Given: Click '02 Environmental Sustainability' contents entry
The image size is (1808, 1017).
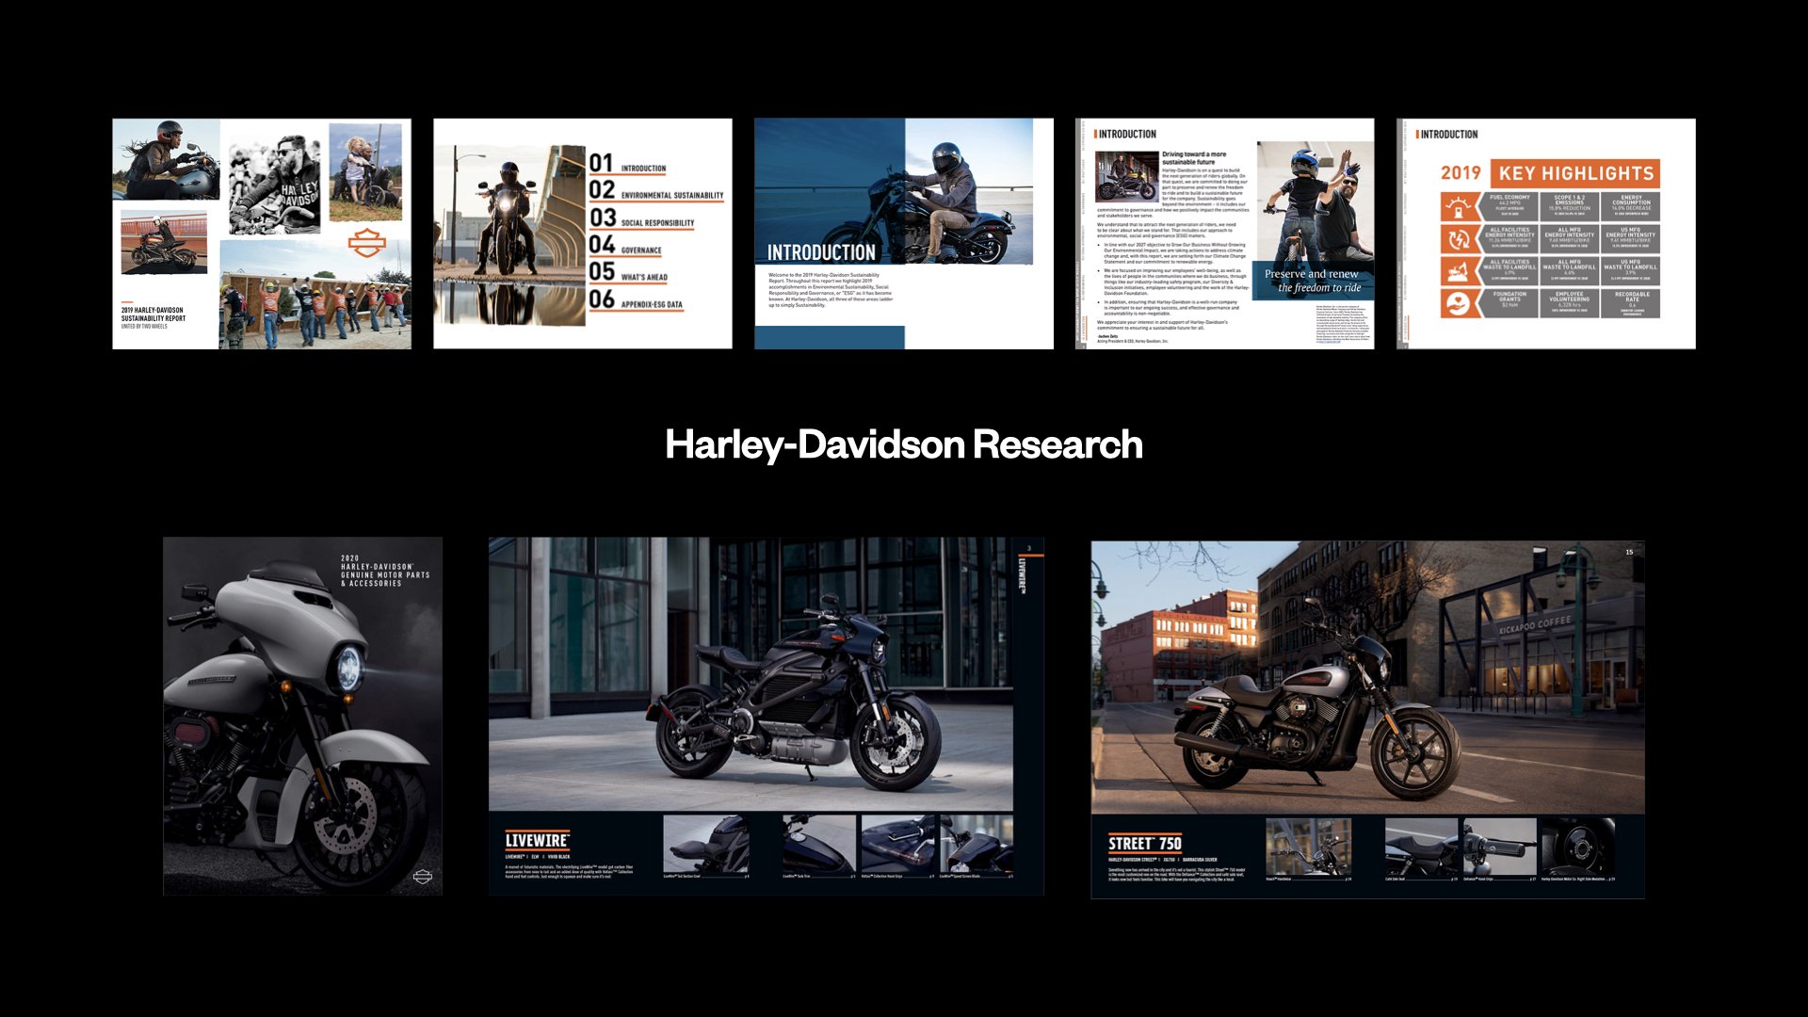Looking at the screenshot, I should click(x=656, y=191).
